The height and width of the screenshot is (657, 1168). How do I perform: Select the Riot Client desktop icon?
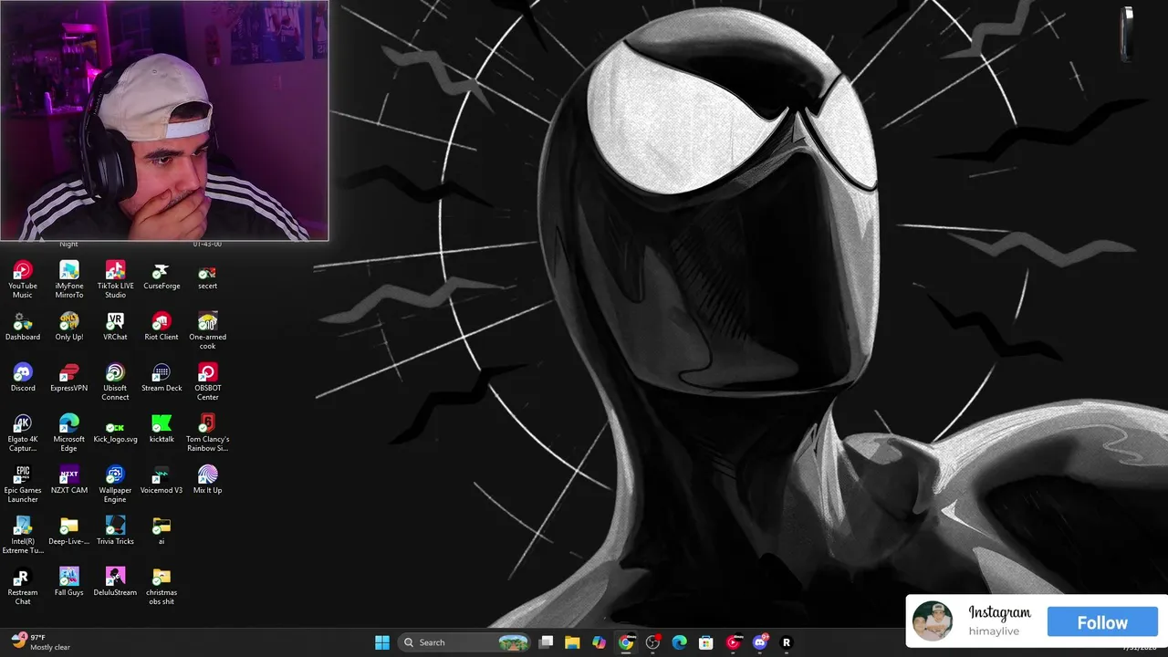162,327
